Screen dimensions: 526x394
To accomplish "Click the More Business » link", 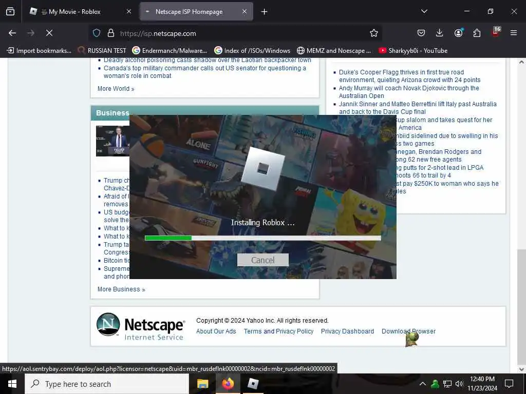I will pos(121,289).
